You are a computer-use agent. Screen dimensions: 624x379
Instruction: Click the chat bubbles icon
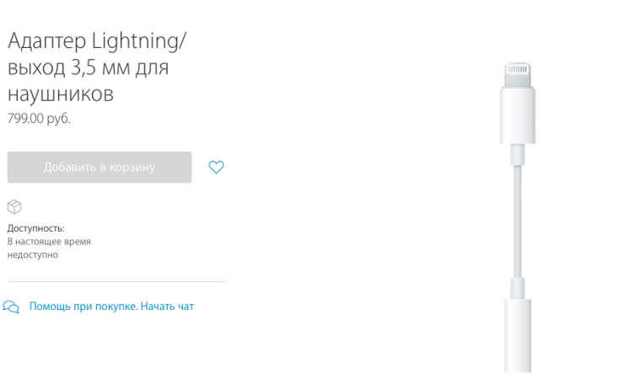11,307
